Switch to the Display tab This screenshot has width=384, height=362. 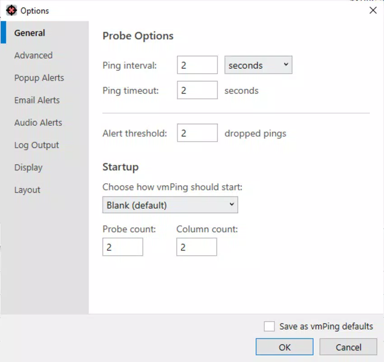coord(45,167)
